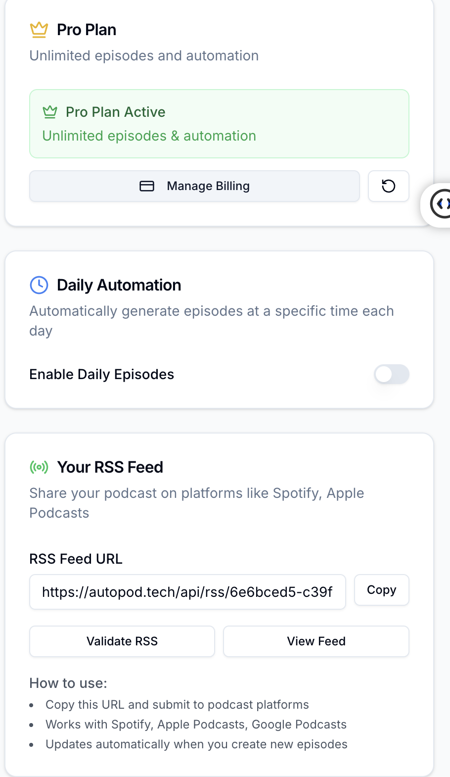Click the Works with Spotify bullet point
This screenshot has width=450, height=777.
pyautogui.click(x=196, y=724)
